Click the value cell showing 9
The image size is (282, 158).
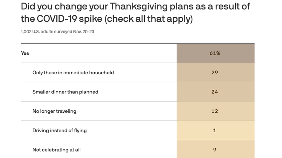[215, 150]
